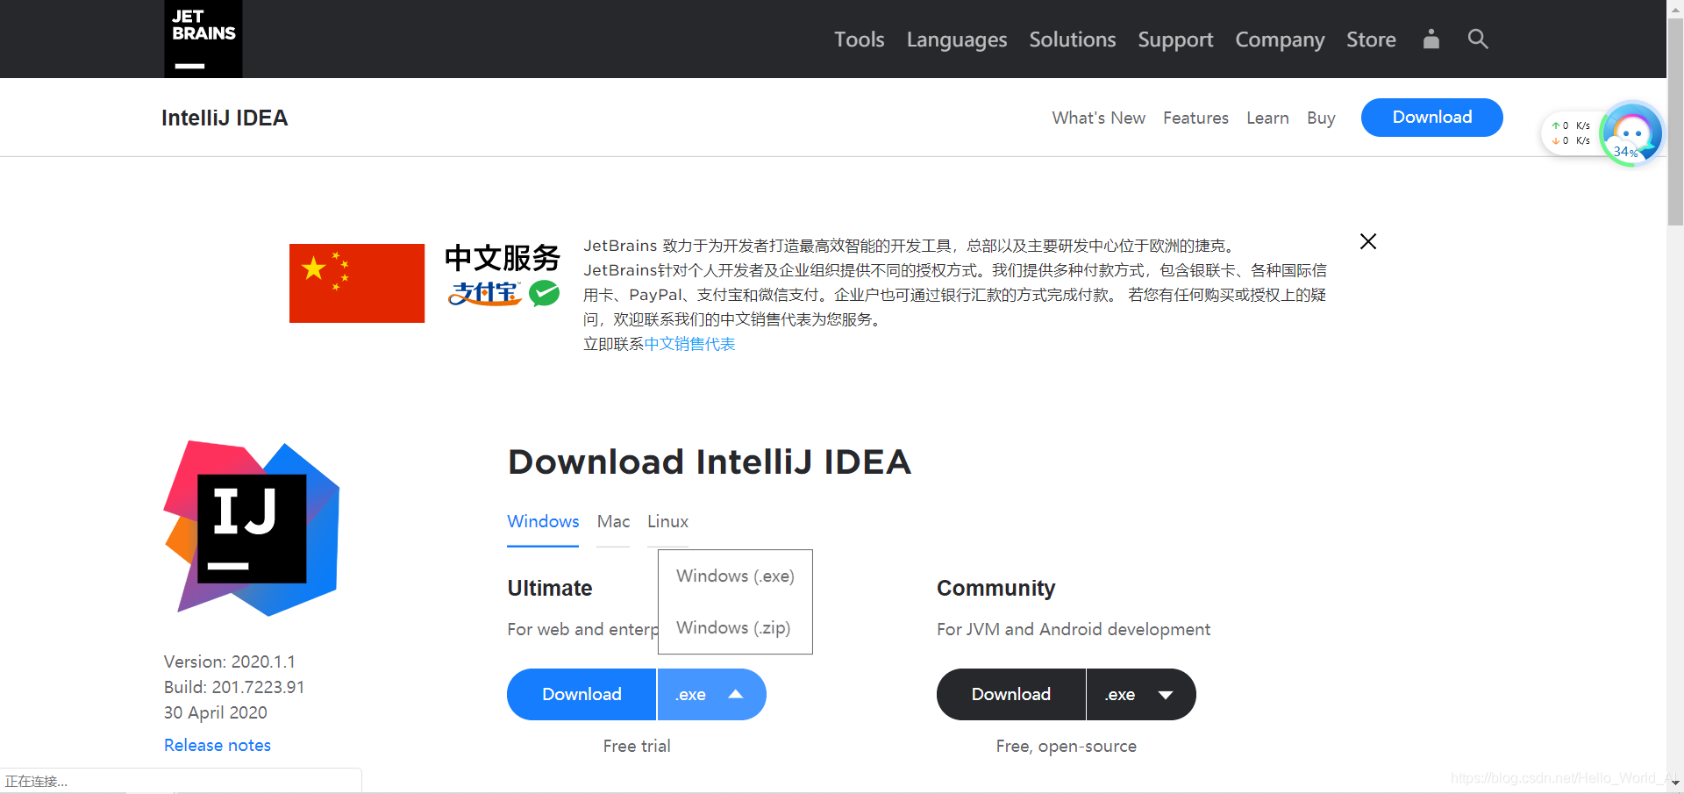
Task: Choose Windows (.zip) from dropdown list
Action: [x=733, y=628]
